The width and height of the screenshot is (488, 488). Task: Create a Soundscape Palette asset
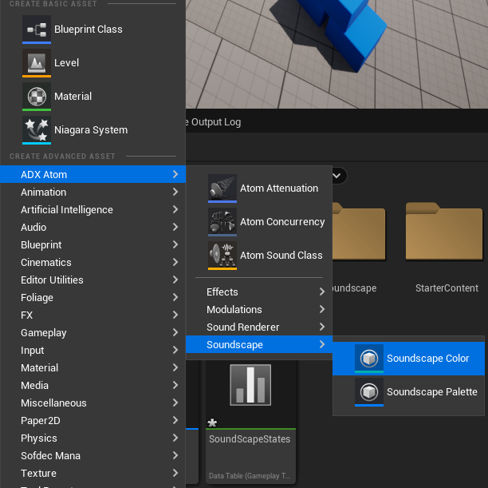pyautogui.click(x=408, y=392)
